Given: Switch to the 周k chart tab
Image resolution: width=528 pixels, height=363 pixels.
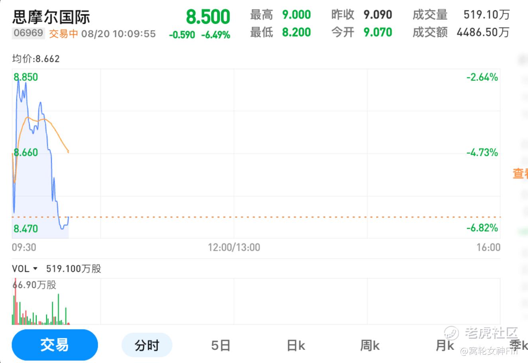Looking at the screenshot, I should (x=370, y=345).
